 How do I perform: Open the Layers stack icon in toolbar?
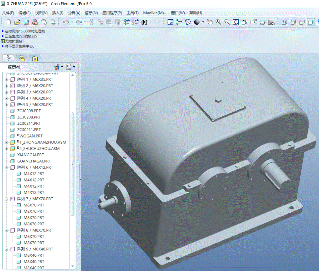(262, 22)
